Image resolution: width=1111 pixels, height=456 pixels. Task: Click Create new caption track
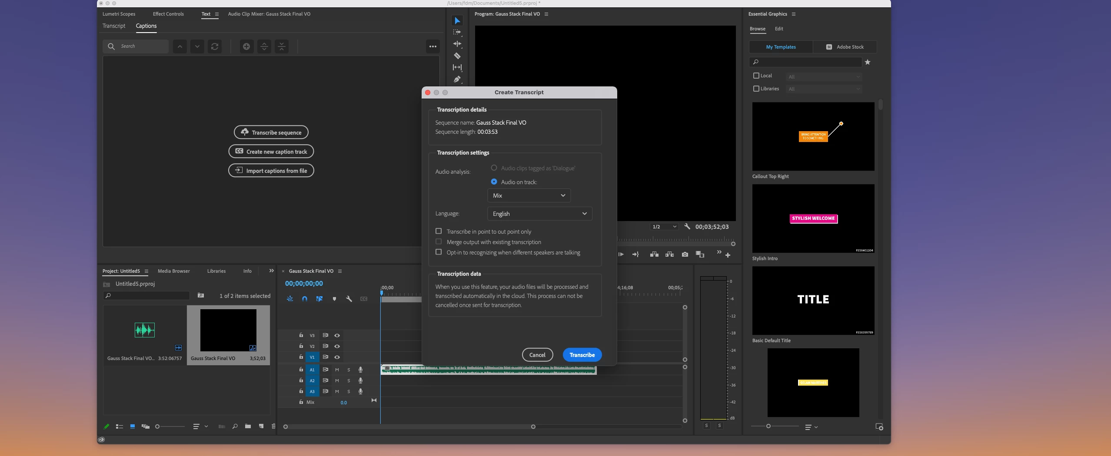point(271,152)
